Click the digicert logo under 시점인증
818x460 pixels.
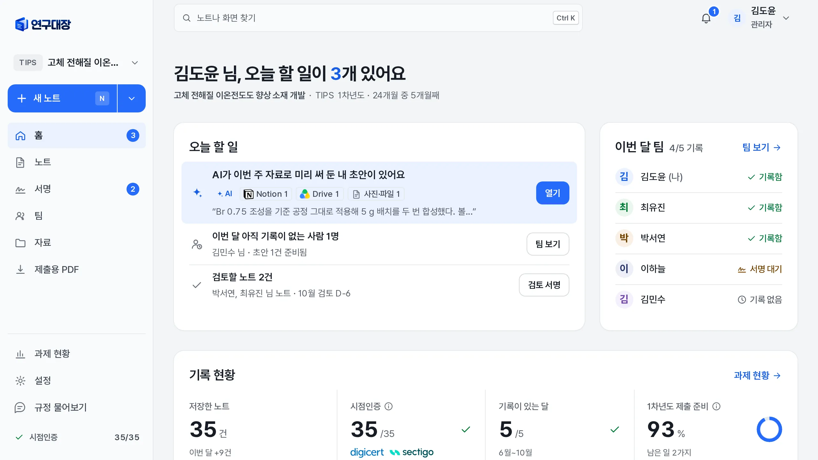coord(367,452)
